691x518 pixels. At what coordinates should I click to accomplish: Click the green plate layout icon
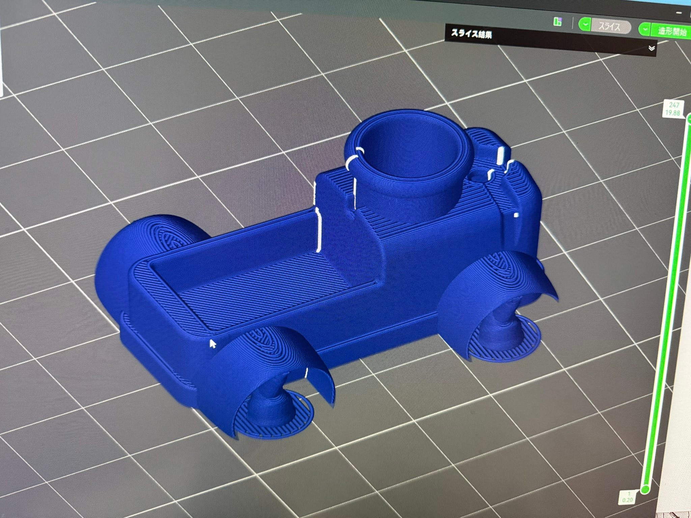(557, 22)
